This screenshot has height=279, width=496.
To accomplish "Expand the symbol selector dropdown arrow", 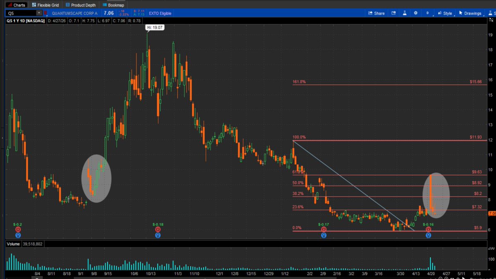I will 39,13.
